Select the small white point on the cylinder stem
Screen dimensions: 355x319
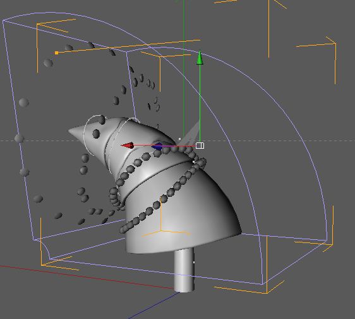[x=194, y=262]
